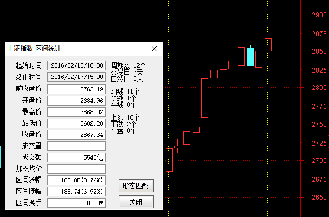The image size is (329, 217).
Task: Click the empty 成交量 field
Action: click(76, 146)
